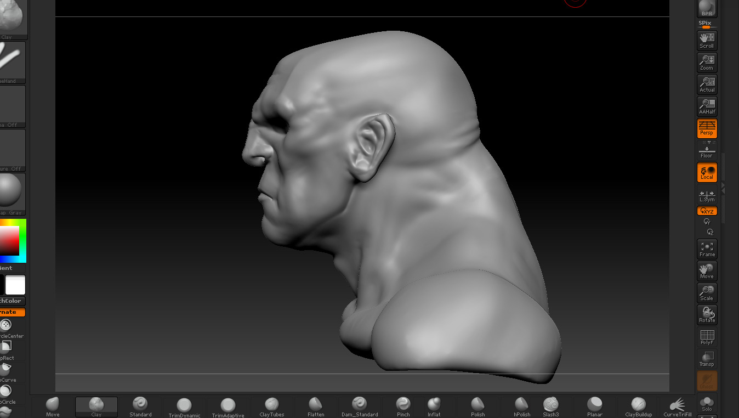The width and height of the screenshot is (739, 418).
Task: Click the AAHalf view button
Action: point(707,106)
